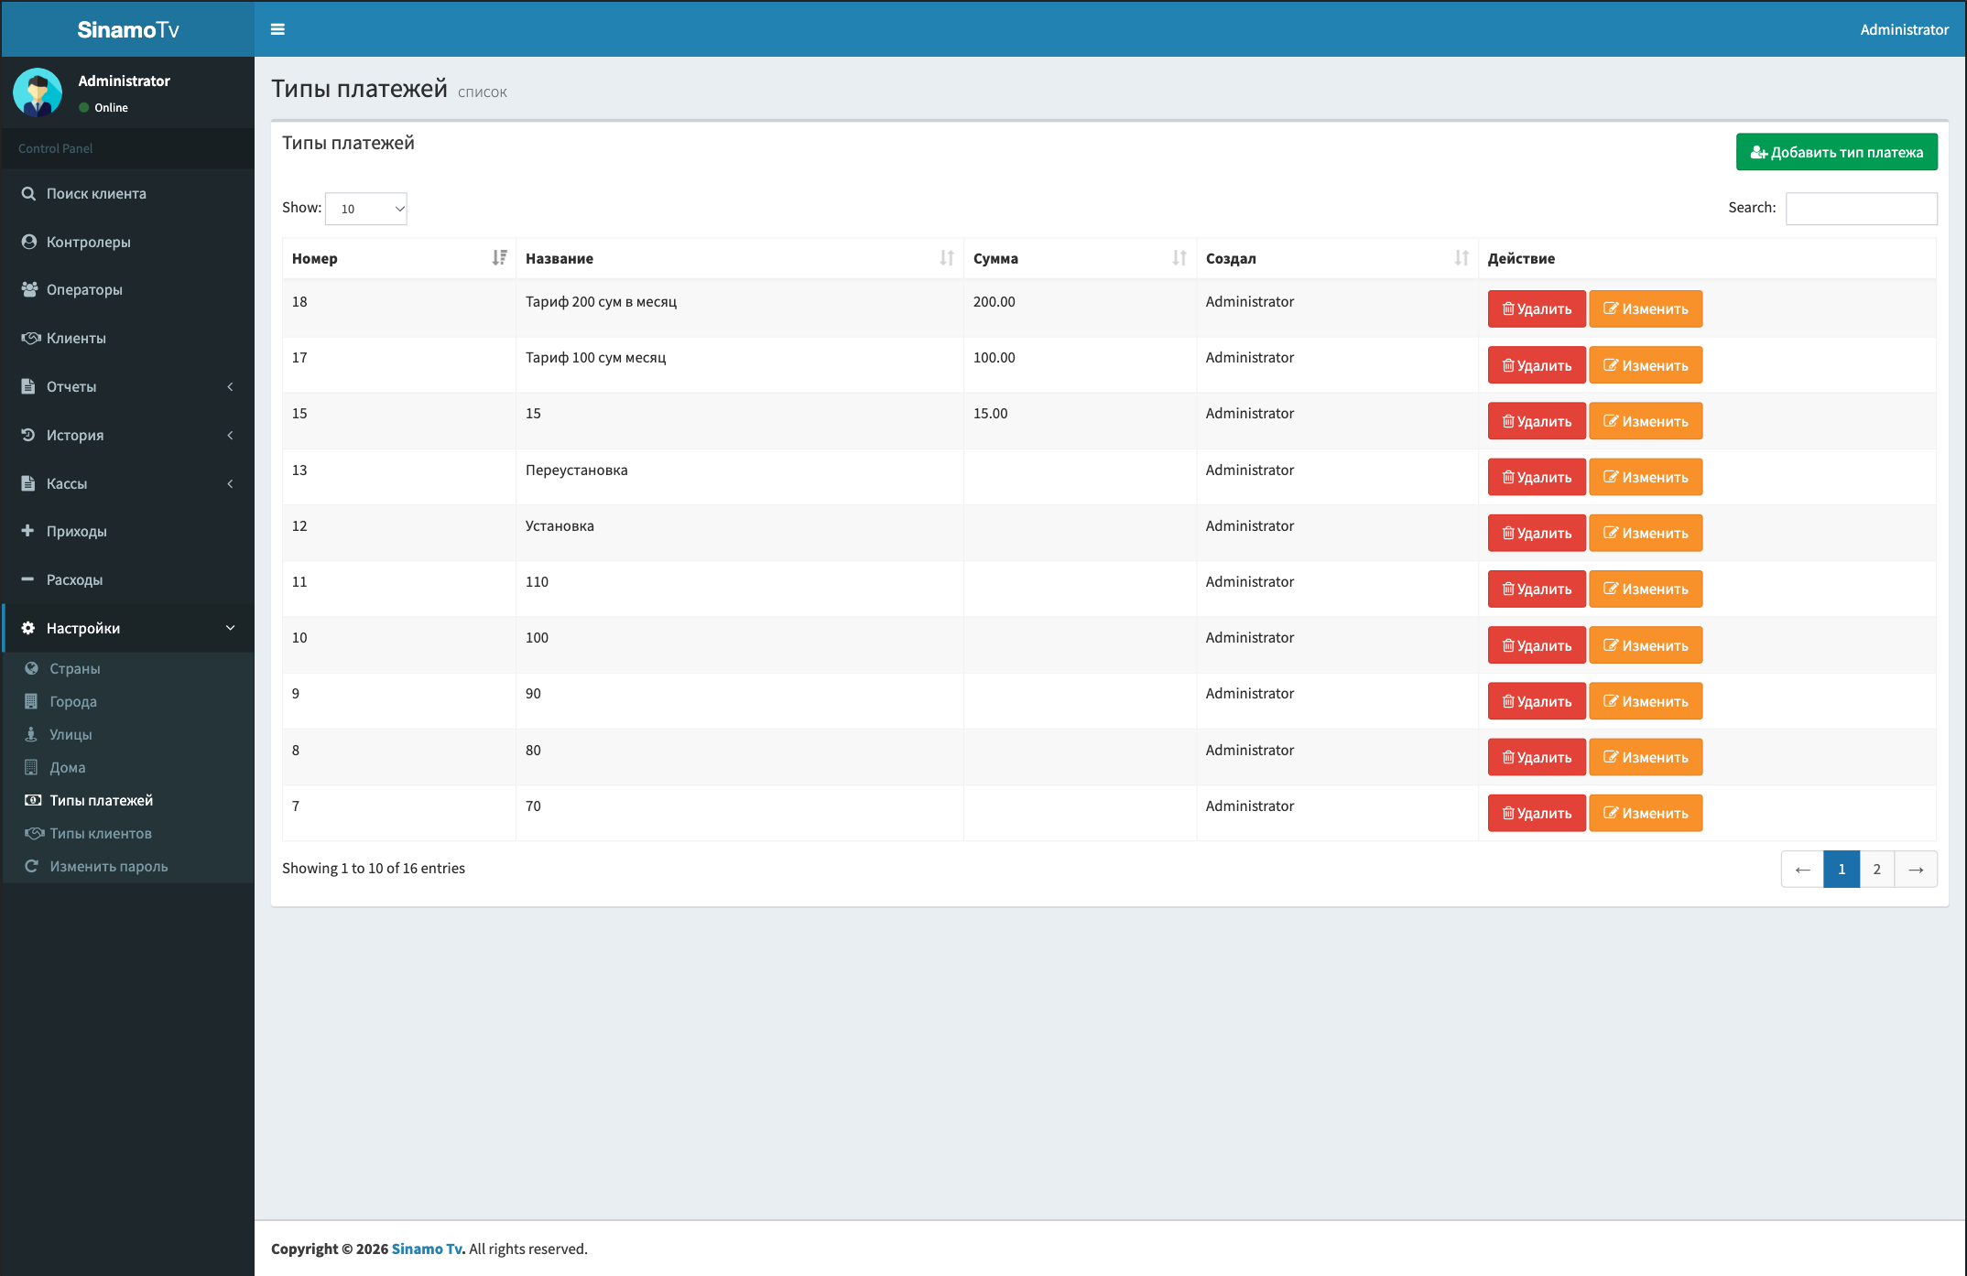The height and width of the screenshot is (1276, 1967).
Task: Toggle sidebar with the hamburger icon
Action: (277, 29)
